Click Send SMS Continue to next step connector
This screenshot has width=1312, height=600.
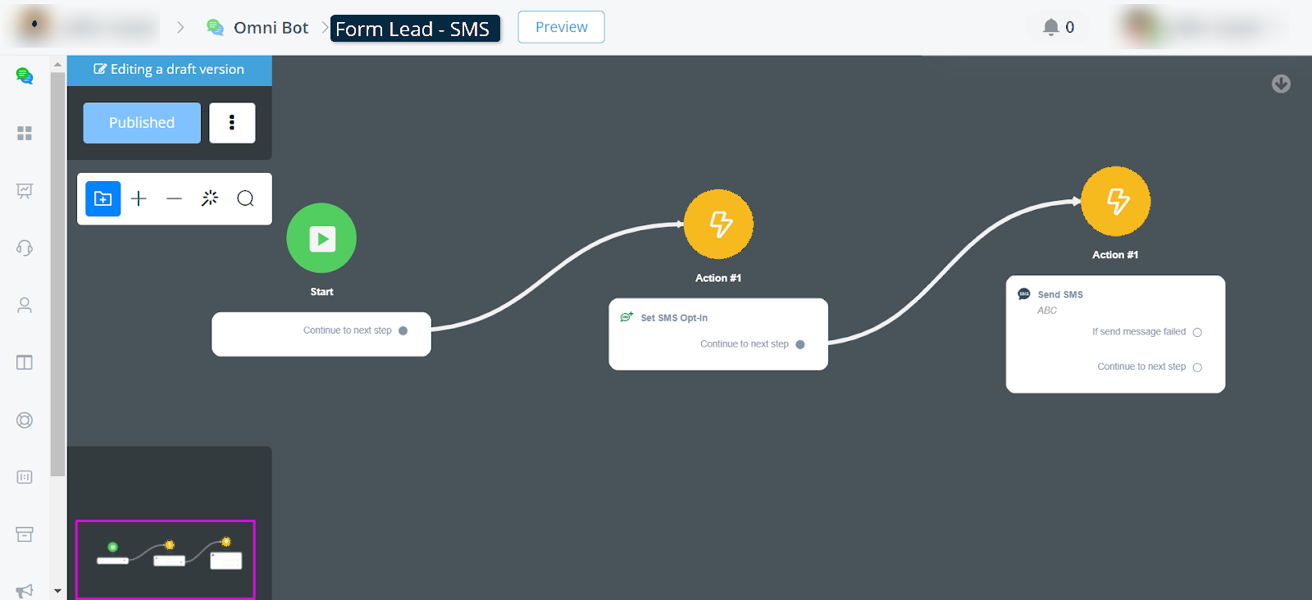1197,367
